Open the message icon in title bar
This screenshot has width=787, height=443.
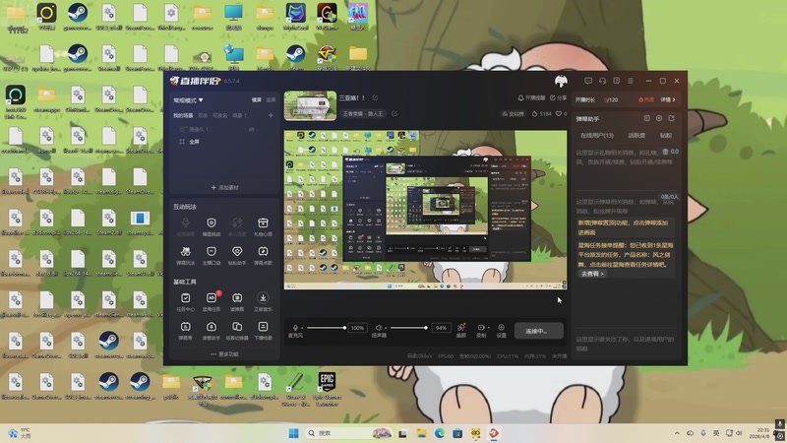(x=588, y=81)
